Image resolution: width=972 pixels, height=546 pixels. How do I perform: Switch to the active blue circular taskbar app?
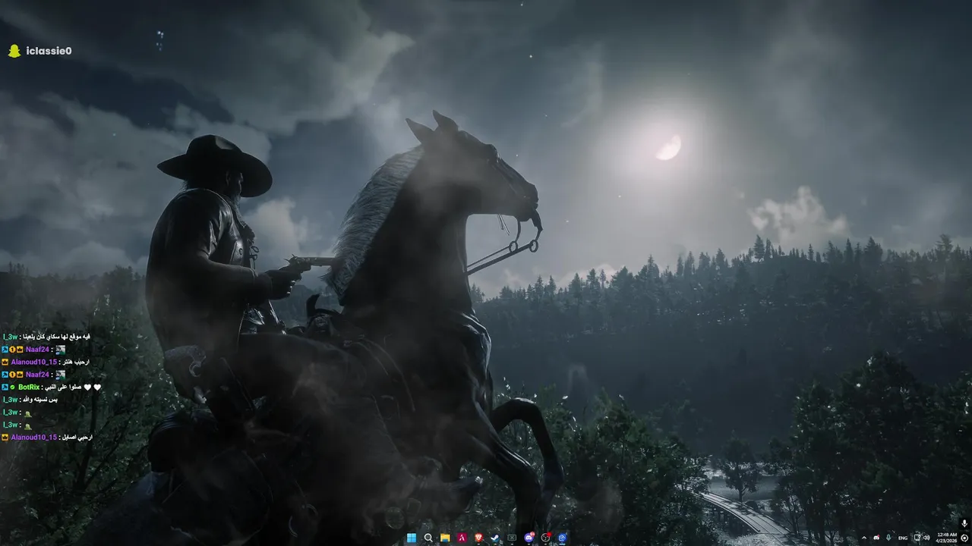tap(562, 538)
